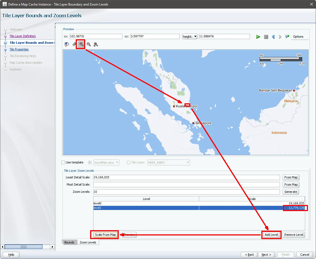Switch to the Bounds tab

pos(69,242)
